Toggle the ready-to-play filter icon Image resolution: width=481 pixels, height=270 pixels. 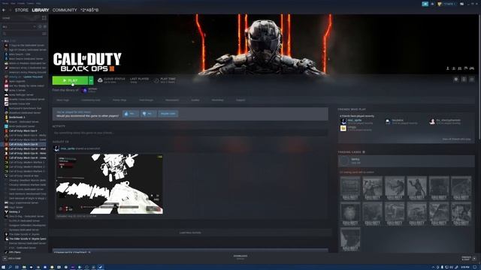(x=45, y=27)
